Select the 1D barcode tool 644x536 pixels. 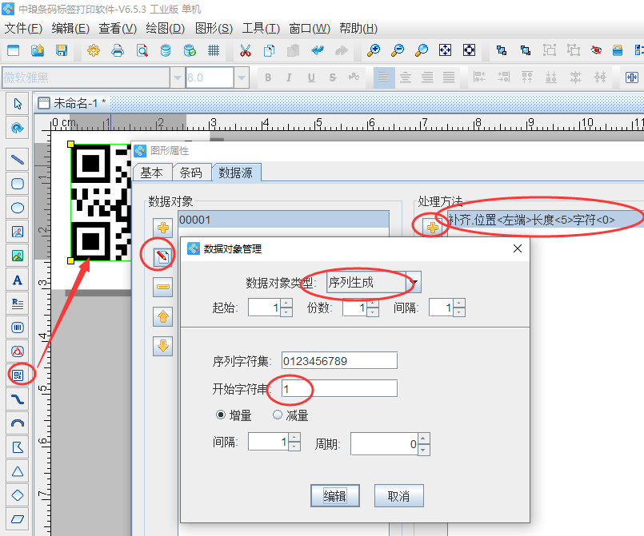click(16, 328)
